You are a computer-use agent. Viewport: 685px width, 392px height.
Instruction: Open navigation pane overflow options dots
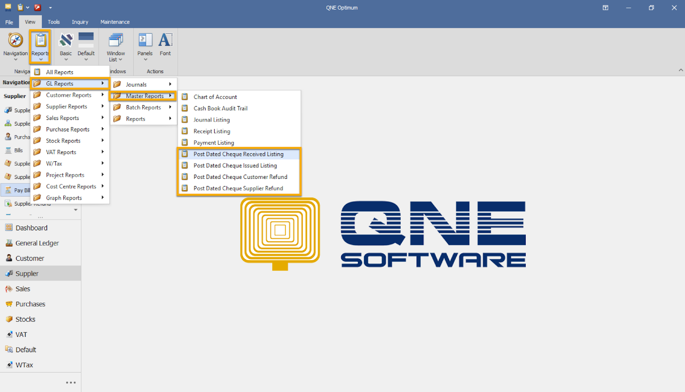[71, 383]
